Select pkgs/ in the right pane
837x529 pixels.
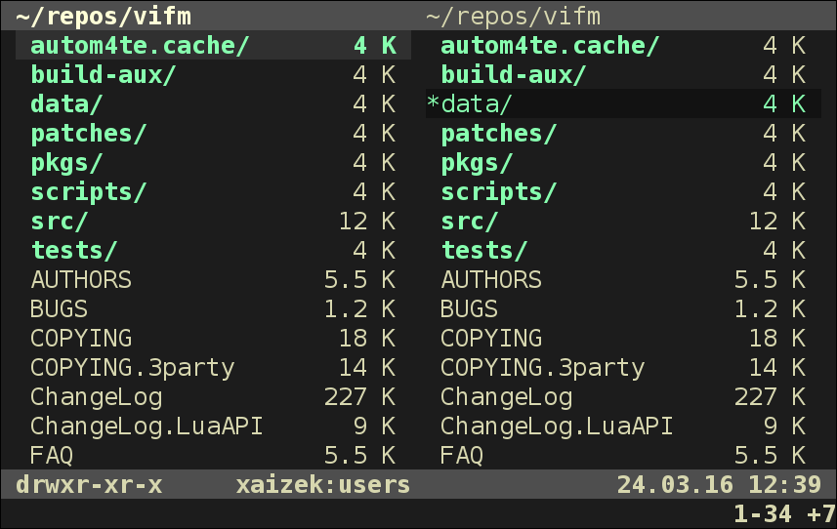(x=623, y=163)
